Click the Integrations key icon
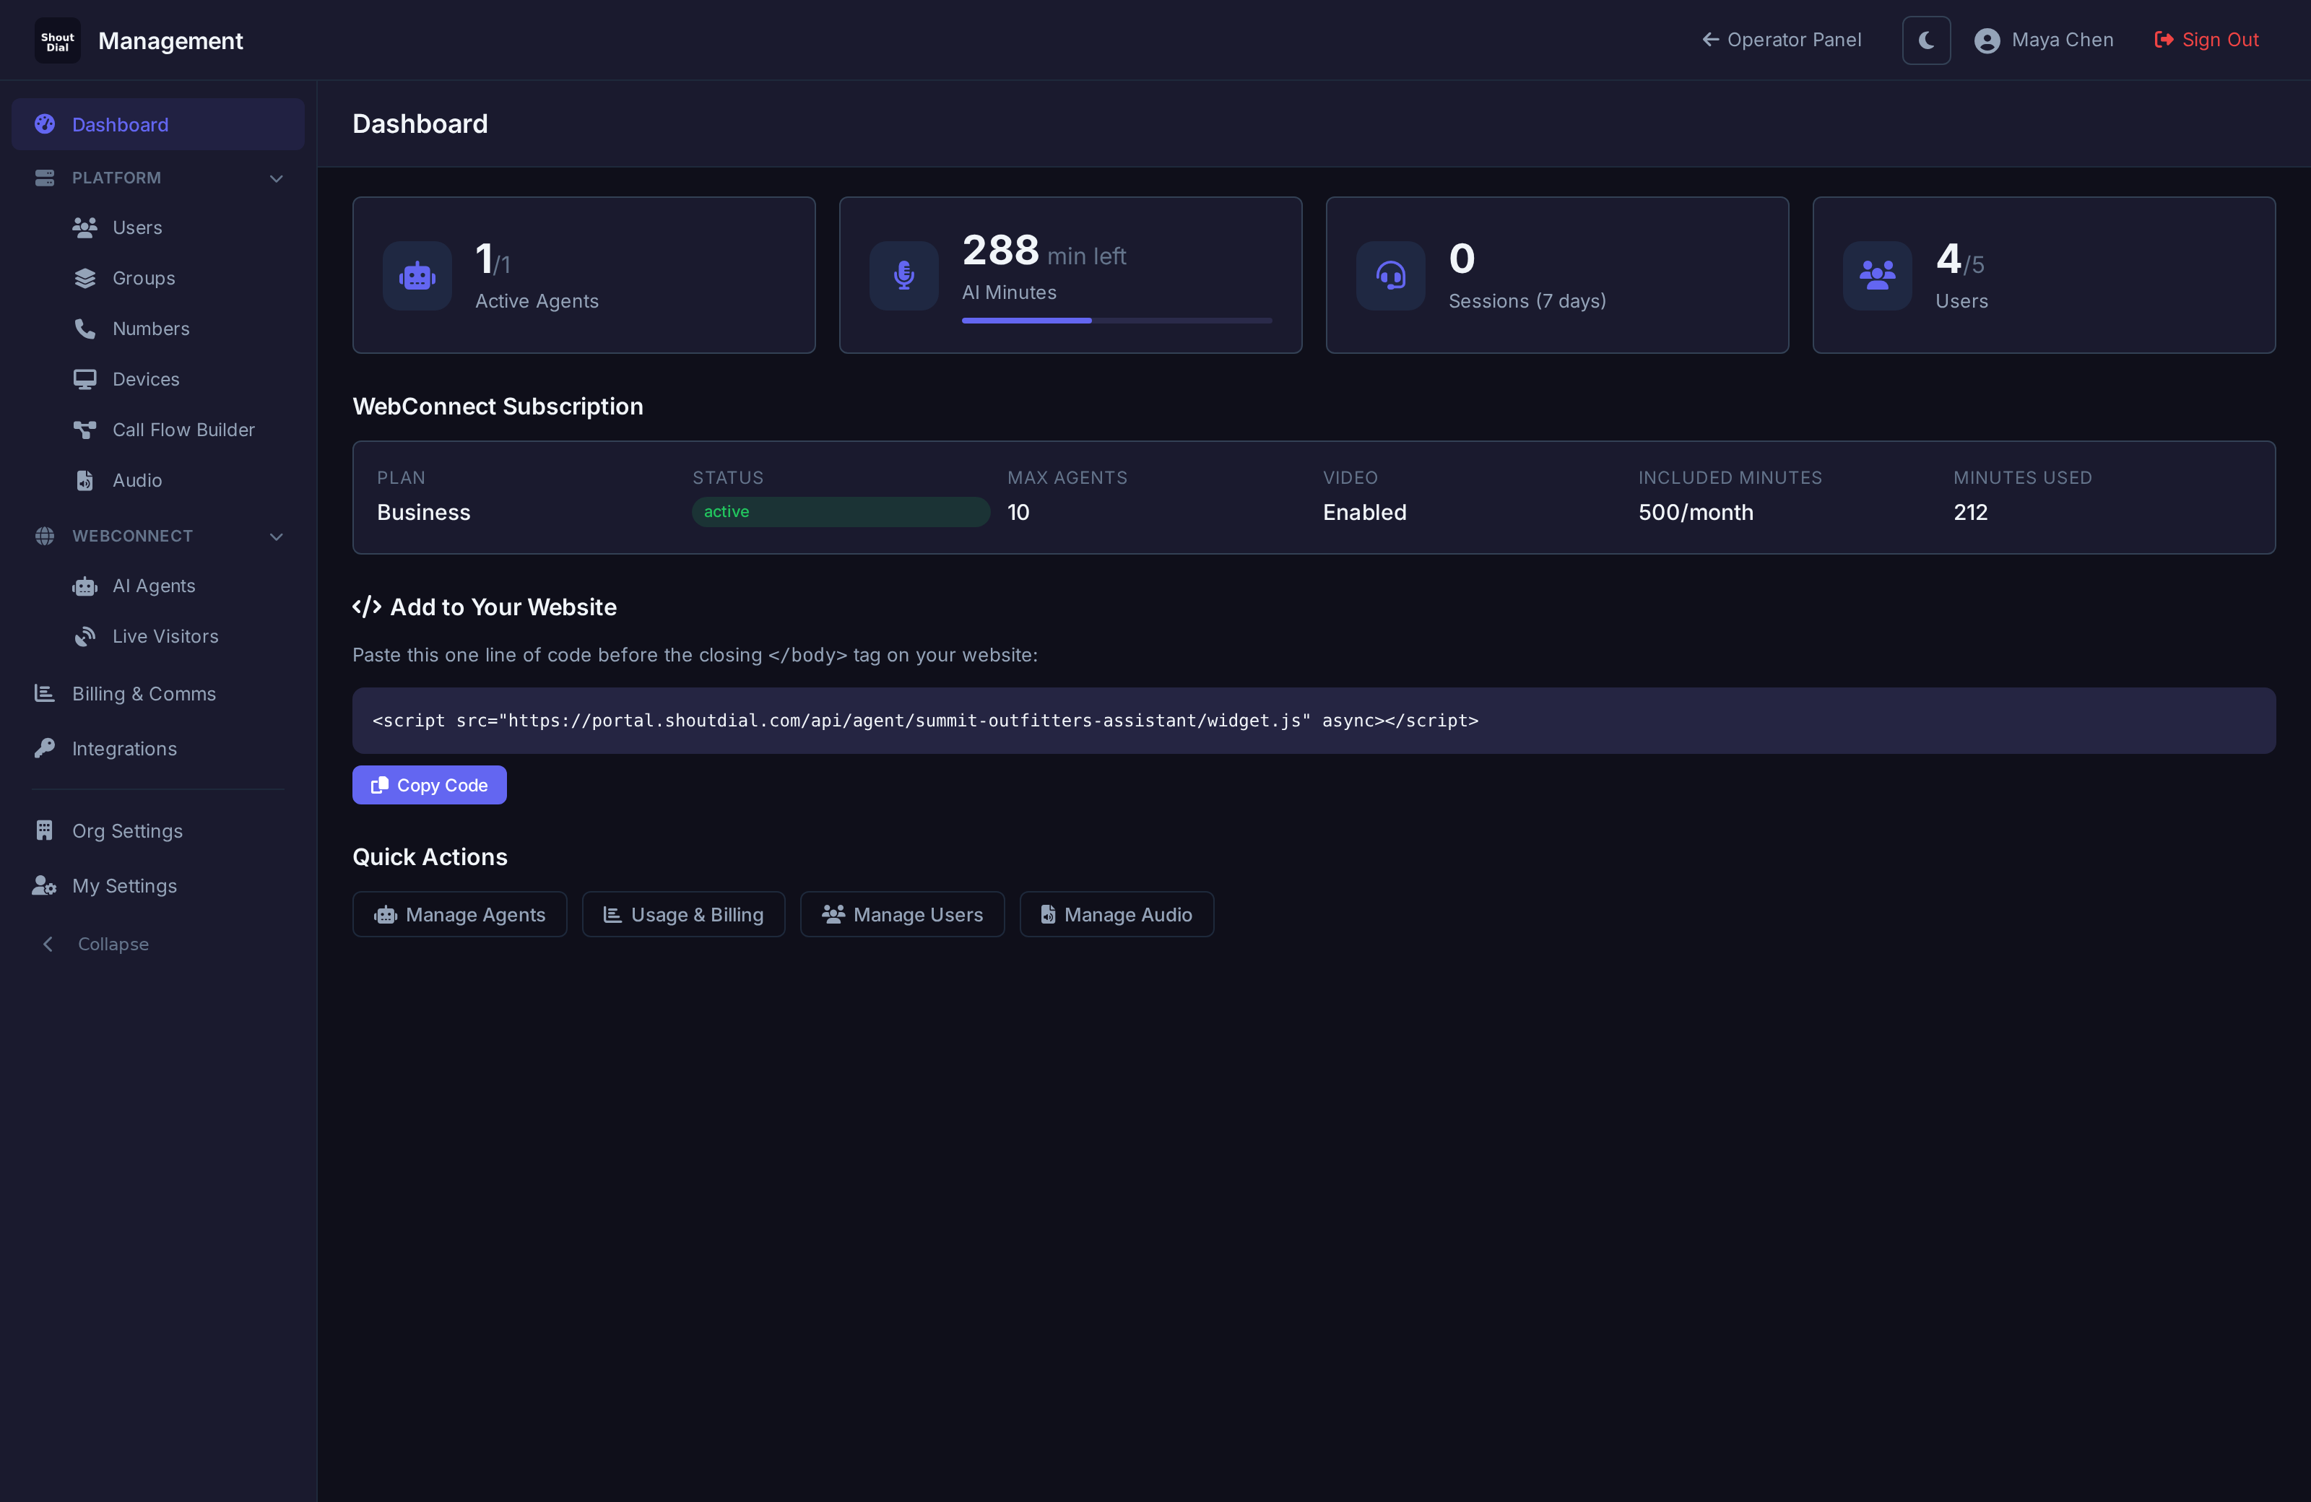 (x=45, y=747)
